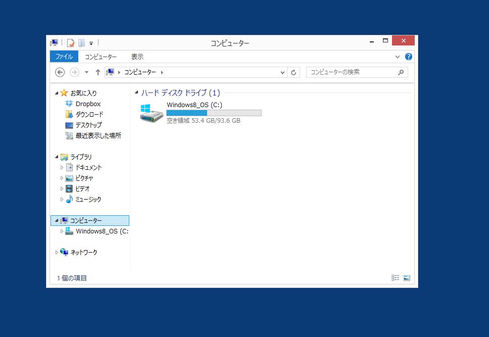Viewport: 489px width, 337px height.
Task: Click the Windows8_OS (C:) drive label
Action: click(194, 105)
